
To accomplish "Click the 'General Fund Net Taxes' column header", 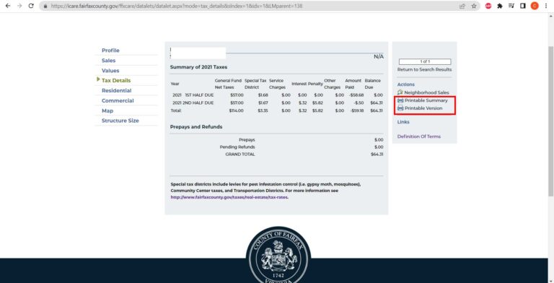I will [228, 84].
